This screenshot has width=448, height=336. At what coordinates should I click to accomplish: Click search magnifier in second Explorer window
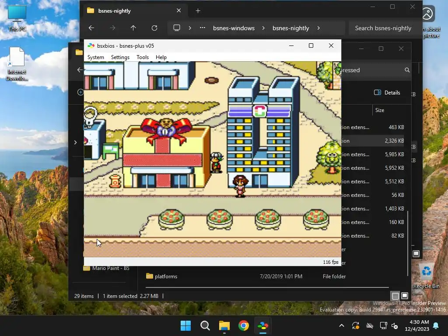click(407, 70)
